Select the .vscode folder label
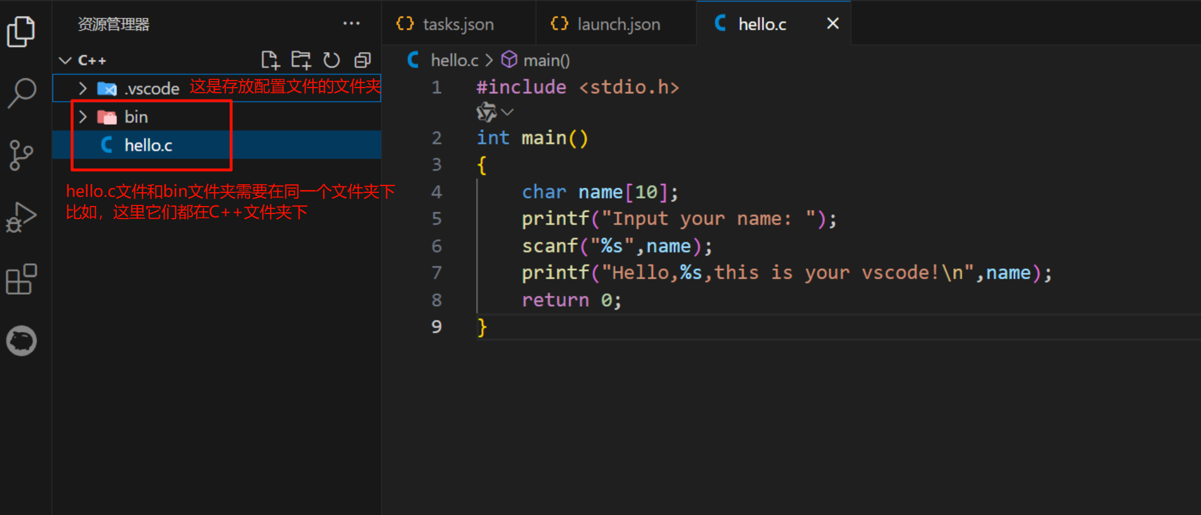Image resolution: width=1201 pixels, height=515 pixels. click(152, 89)
